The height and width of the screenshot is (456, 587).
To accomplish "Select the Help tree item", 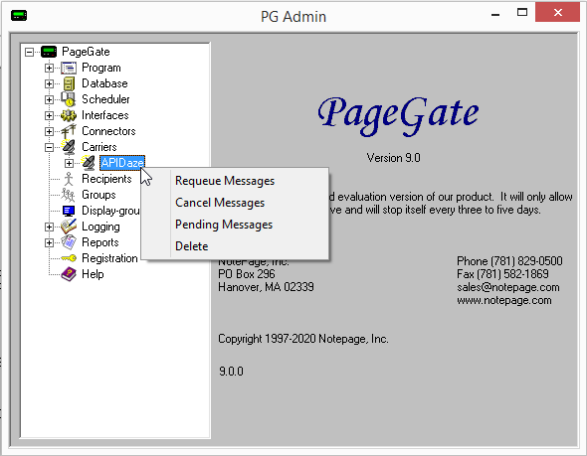I will pos(93,274).
